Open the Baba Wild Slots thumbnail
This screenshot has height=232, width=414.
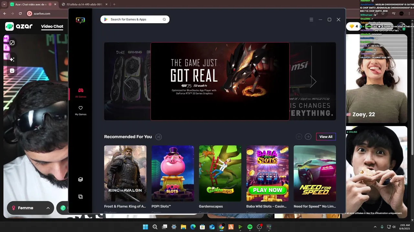[267, 174]
